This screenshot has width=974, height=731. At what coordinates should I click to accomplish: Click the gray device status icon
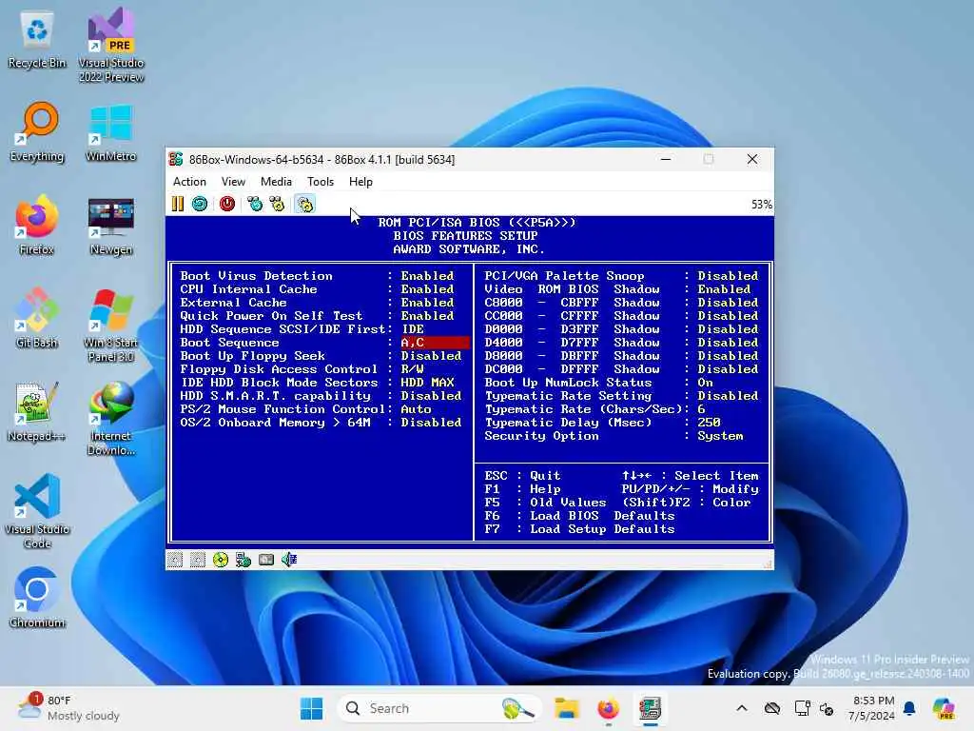(266, 560)
